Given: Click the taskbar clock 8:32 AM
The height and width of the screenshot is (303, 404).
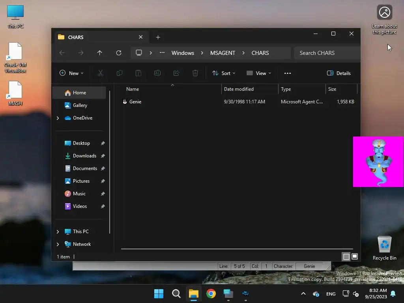Looking at the screenshot, I should (x=376, y=294).
